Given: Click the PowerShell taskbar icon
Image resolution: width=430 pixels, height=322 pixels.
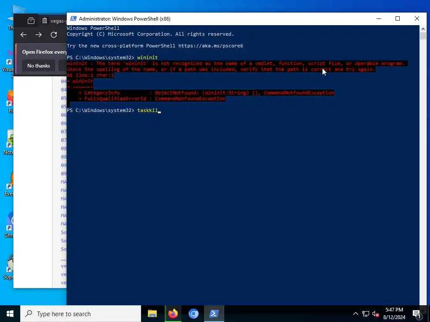Looking at the screenshot, I should pos(214,314).
